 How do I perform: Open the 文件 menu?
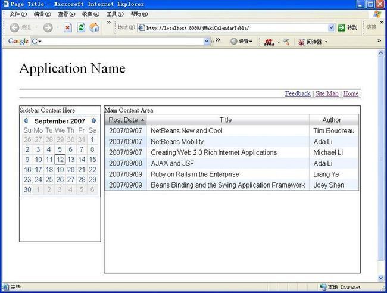[18, 14]
